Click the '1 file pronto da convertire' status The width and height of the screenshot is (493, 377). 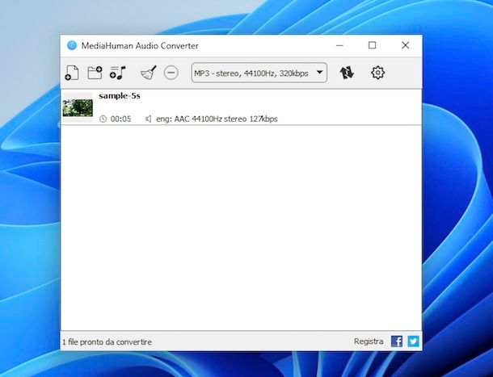(x=107, y=341)
